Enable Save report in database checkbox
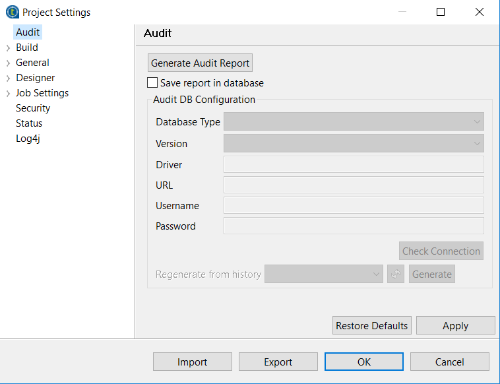 (152, 83)
